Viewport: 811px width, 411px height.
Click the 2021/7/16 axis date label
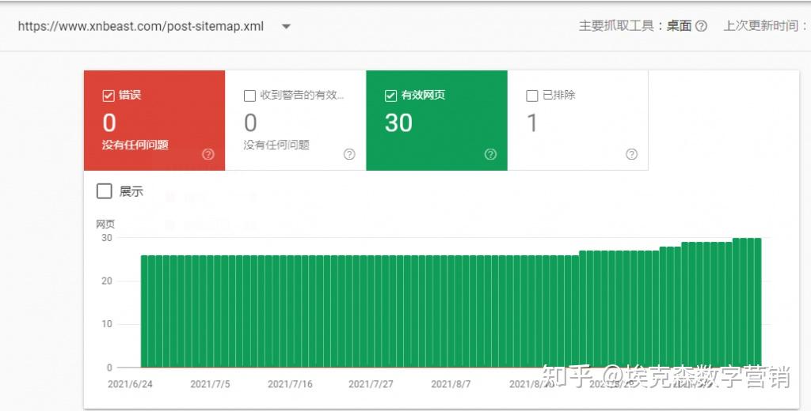coord(290,384)
